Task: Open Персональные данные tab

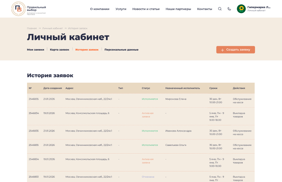Action: (121, 50)
